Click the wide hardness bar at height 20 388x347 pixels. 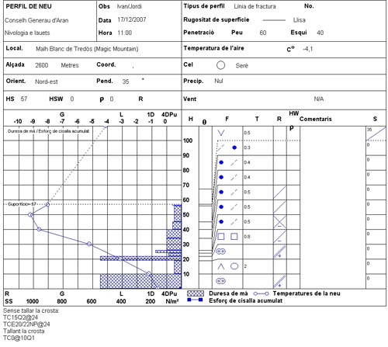[x=140, y=259]
